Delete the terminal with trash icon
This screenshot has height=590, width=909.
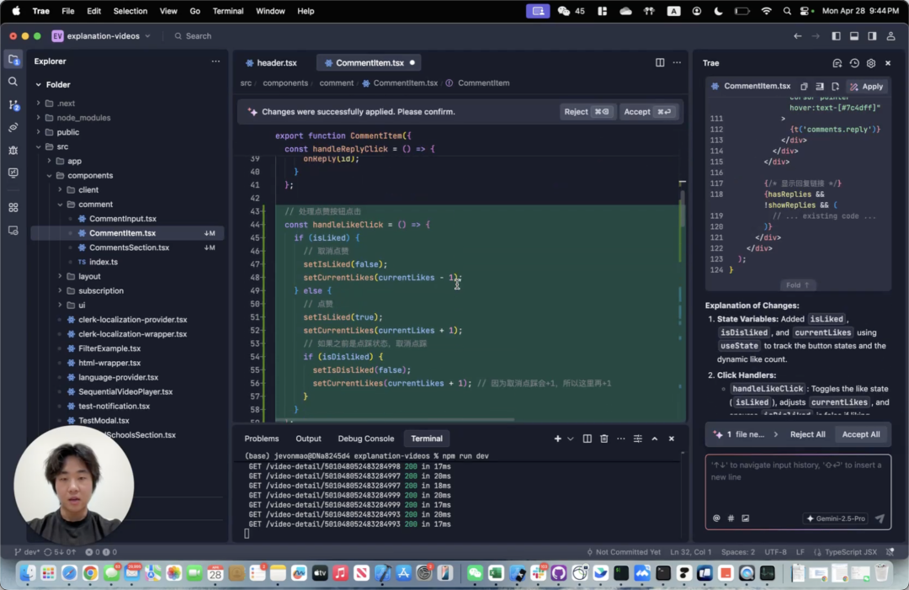pos(604,439)
